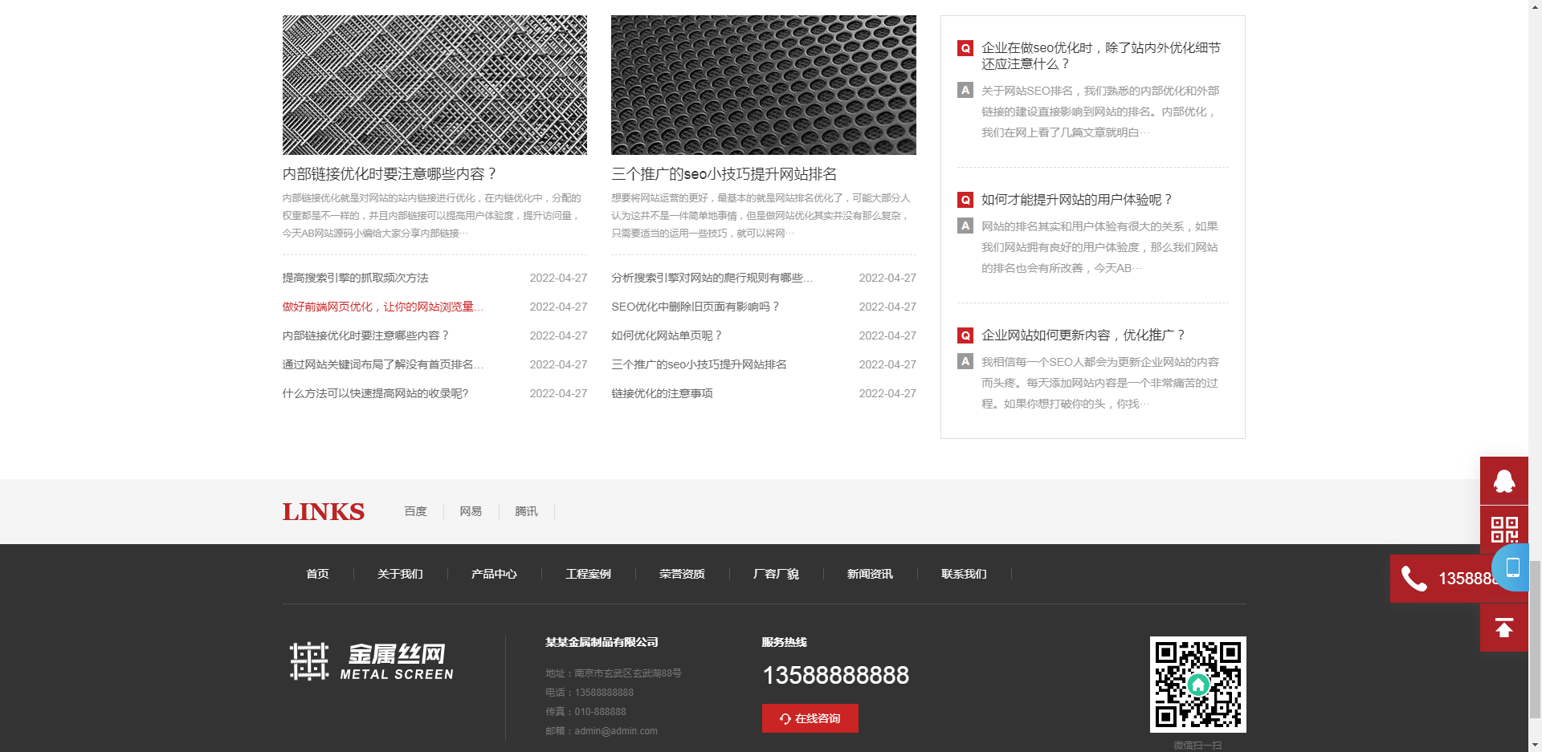Image resolution: width=1542 pixels, height=752 pixels.
Task: Open 产品中心 in footer navigation
Action: click(494, 574)
